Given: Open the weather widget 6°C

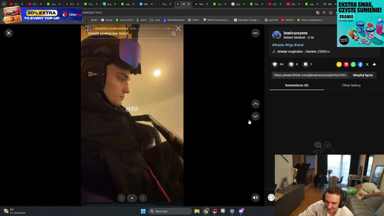Looking at the screenshot, I should [x=14, y=211].
